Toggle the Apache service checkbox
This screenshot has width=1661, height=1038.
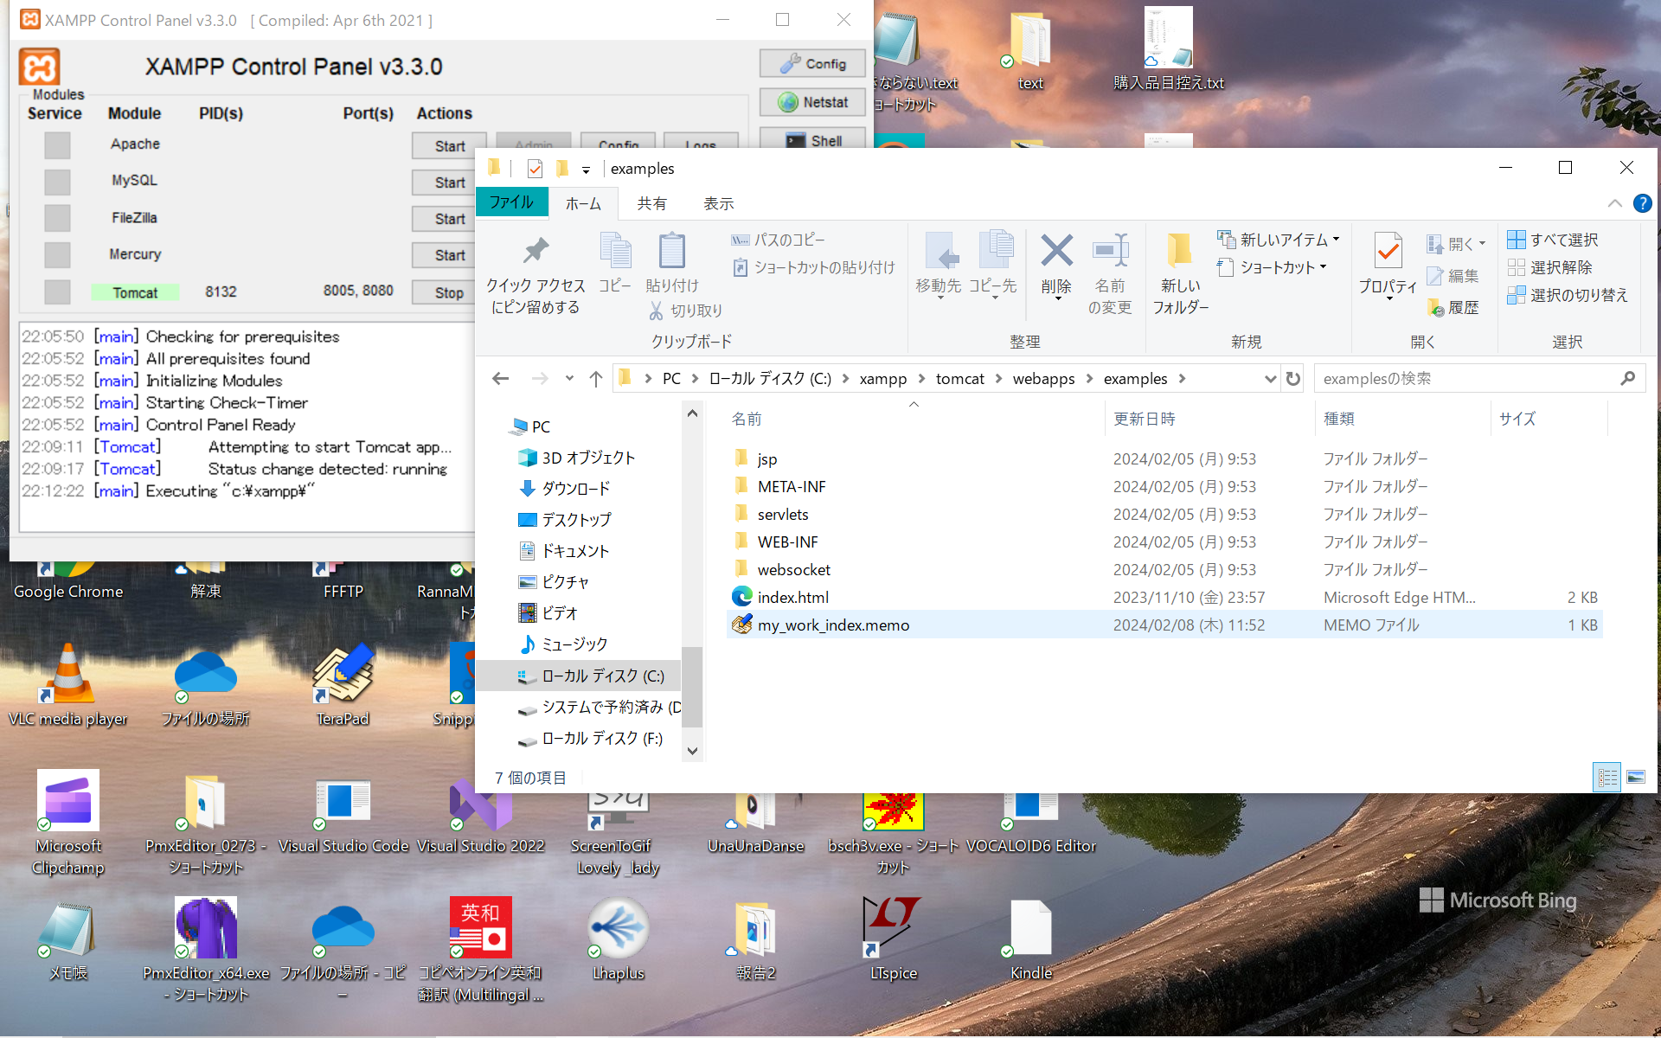pyautogui.click(x=58, y=145)
